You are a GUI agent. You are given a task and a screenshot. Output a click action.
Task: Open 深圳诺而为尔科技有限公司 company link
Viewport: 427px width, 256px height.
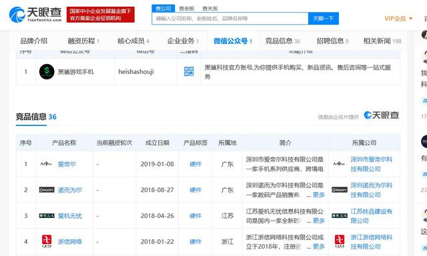tap(371, 190)
